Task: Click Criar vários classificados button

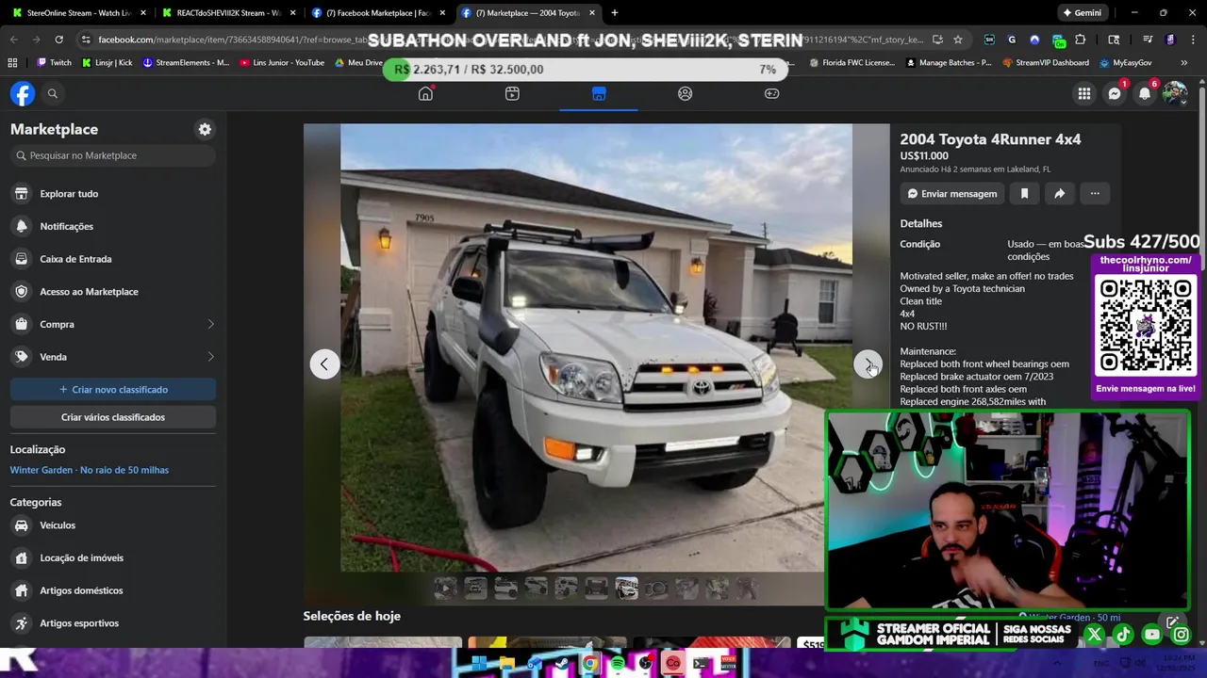Action: click(x=113, y=417)
